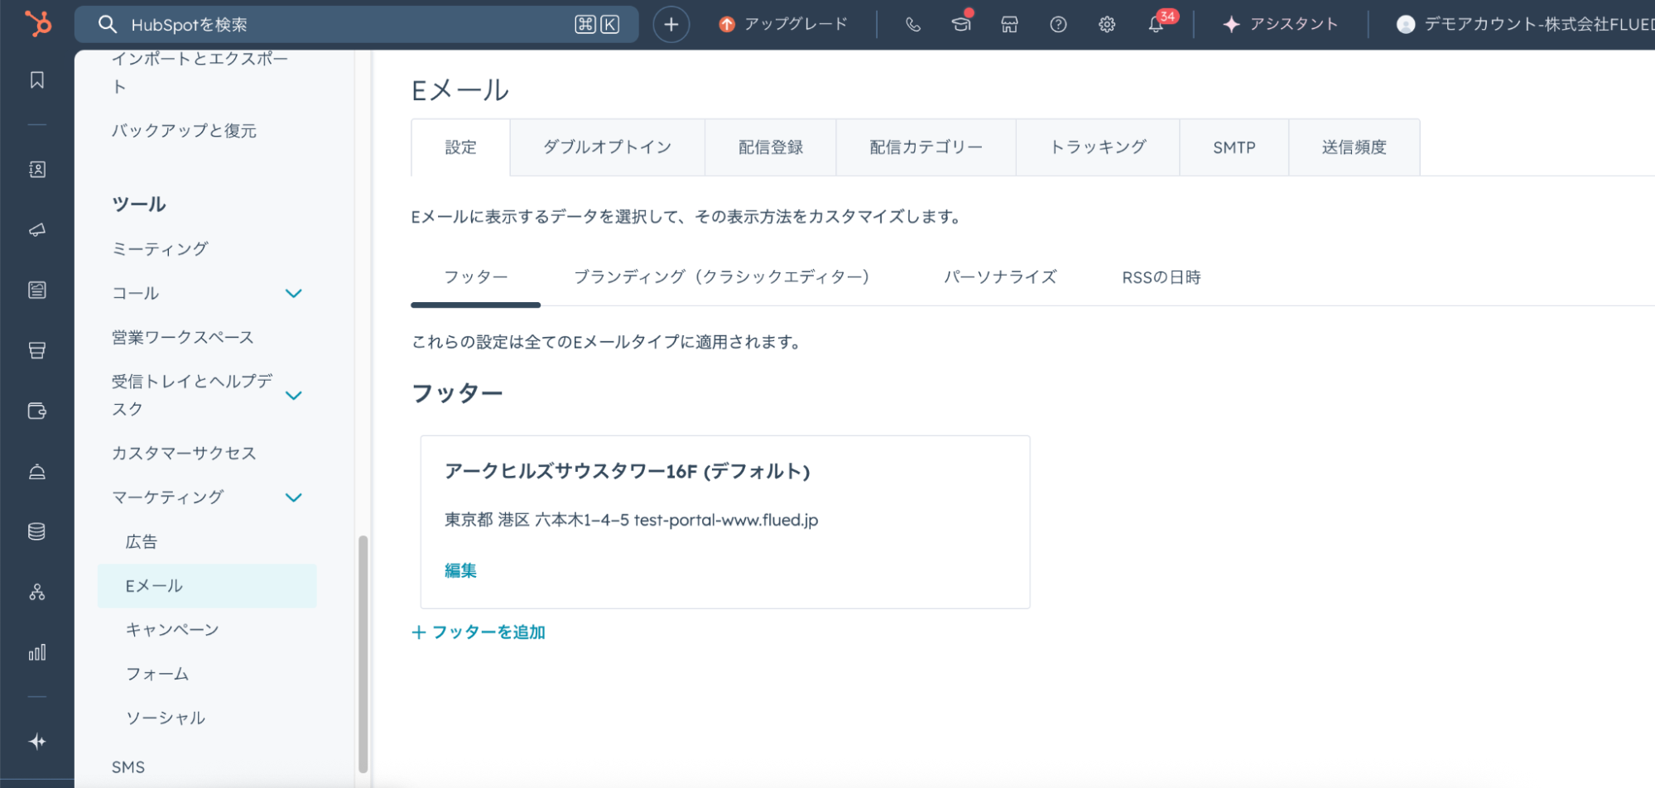
Task: Switch to the ダブルオプトイン tab
Action: click(607, 147)
